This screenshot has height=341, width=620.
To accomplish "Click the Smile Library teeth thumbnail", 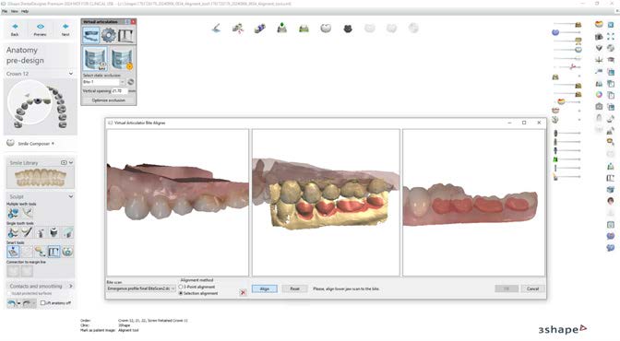I will [x=40, y=178].
